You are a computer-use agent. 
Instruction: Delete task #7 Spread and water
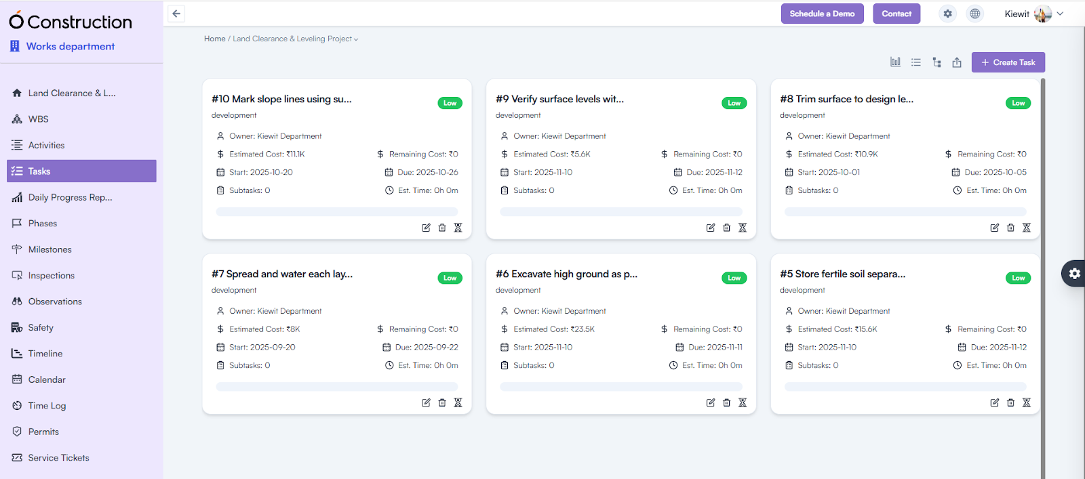point(442,402)
